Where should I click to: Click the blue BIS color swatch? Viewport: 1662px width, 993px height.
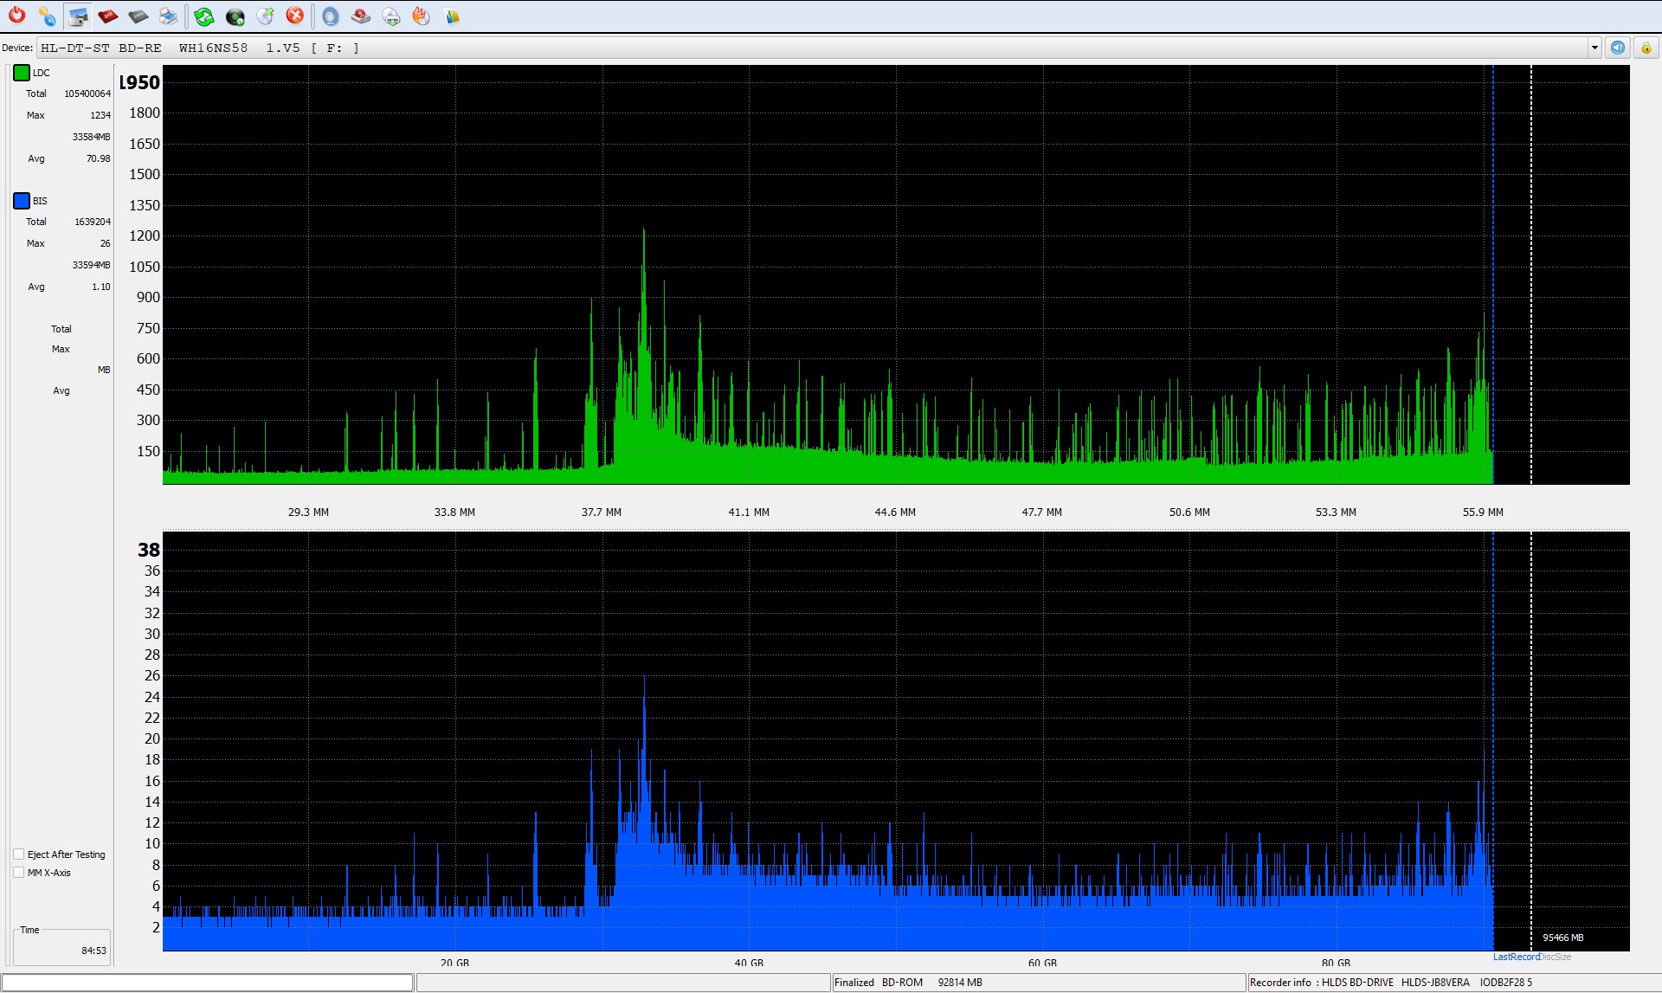22,201
